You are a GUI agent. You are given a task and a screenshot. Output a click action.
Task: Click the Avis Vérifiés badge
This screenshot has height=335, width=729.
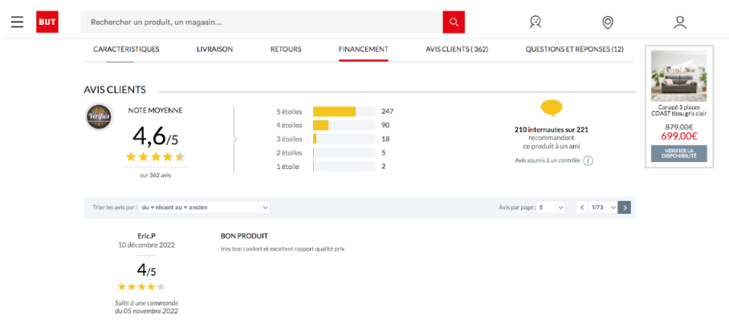99,117
